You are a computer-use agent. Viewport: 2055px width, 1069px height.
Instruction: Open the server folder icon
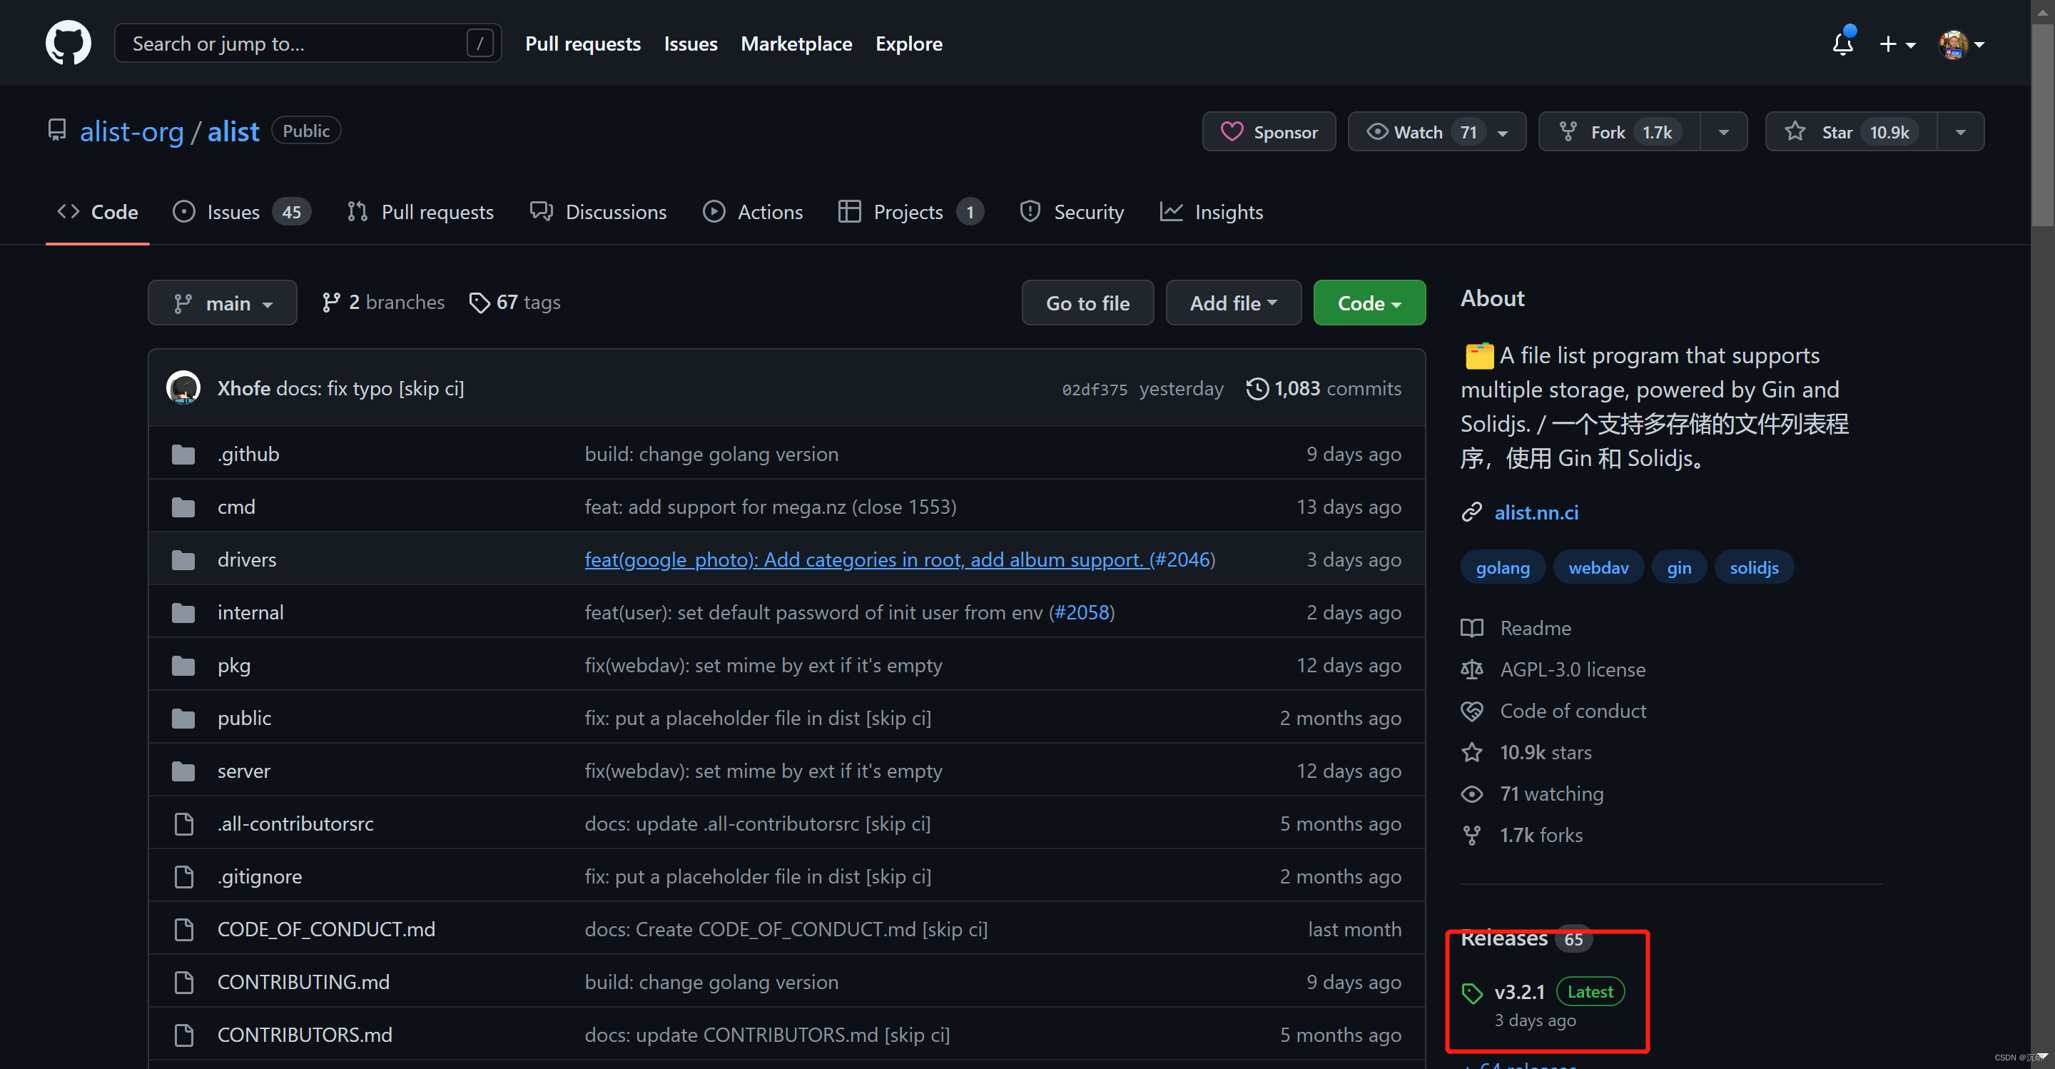(x=183, y=771)
